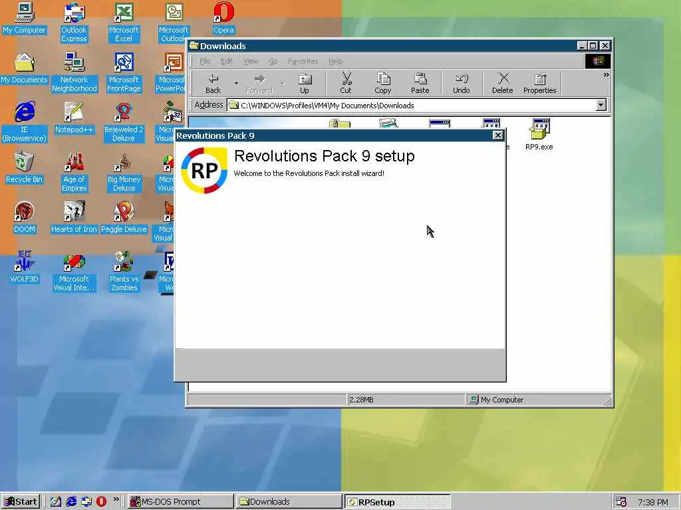Select the RP9.exe file in Downloads
The height and width of the screenshot is (510, 681).
pos(539,135)
